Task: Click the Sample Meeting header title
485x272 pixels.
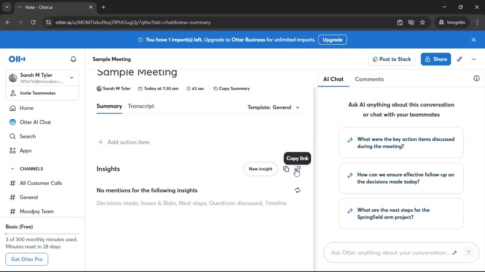Action: pyautogui.click(x=112, y=59)
